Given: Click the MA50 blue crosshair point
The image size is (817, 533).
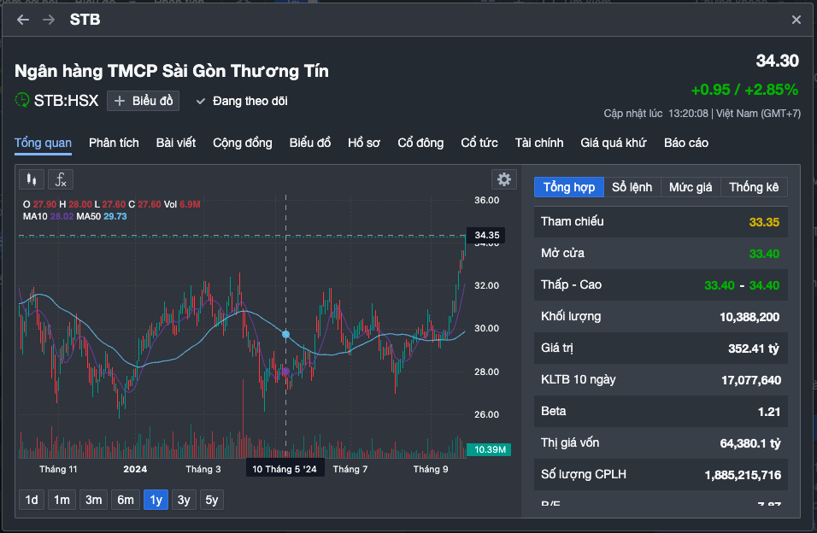Looking at the screenshot, I should click(285, 334).
